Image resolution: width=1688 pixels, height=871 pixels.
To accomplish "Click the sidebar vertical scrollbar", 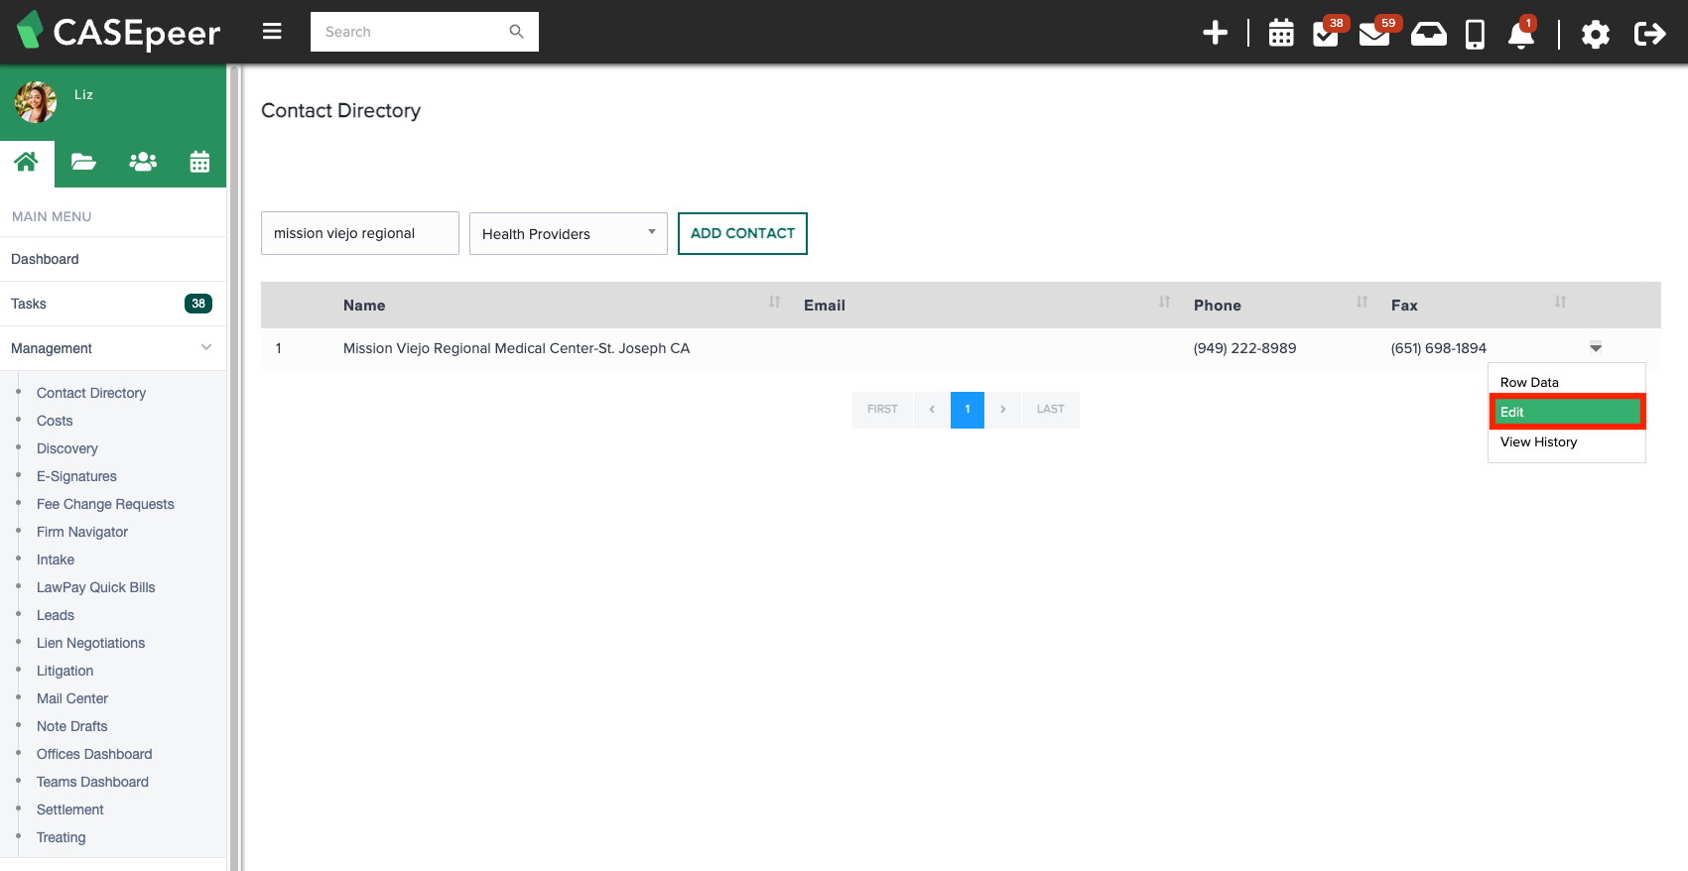I will [234, 468].
